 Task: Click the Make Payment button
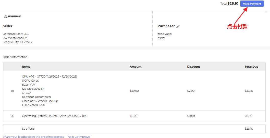(252, 4)
